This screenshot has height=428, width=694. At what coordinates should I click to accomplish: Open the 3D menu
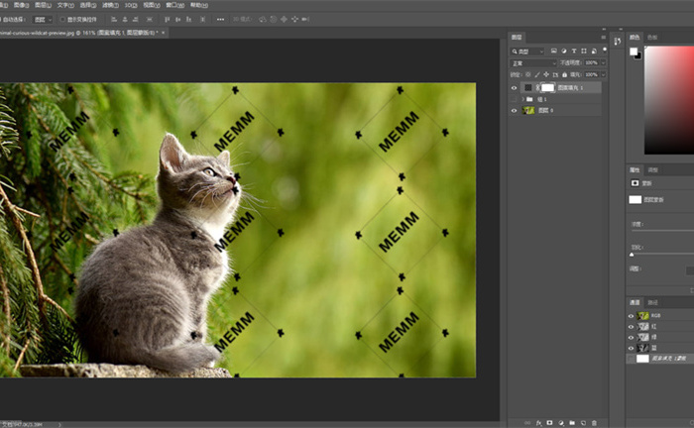click(x=131, y=5)
